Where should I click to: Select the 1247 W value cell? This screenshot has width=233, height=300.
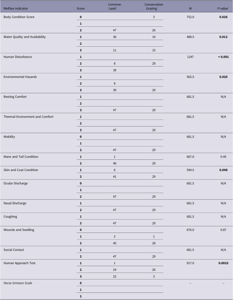(x=190, y=57)
